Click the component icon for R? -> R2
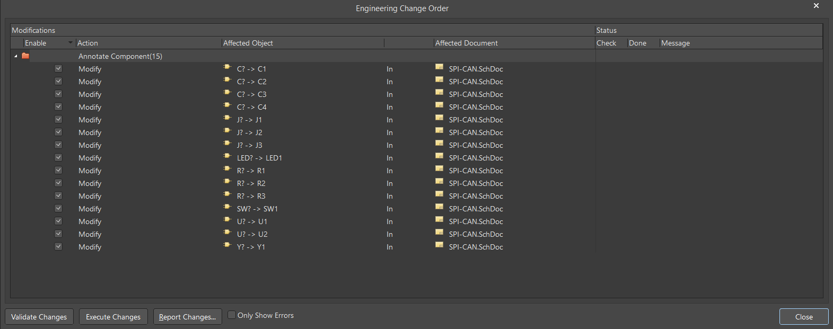833x329 pixels. [227, 182]
